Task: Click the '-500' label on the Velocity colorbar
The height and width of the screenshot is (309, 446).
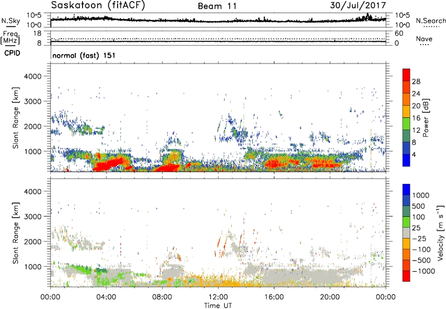Action: [421, 260]
